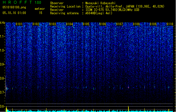Select the file name 0510160100.png
Viewport: 176px width, 112px height.
click(14, 7)
